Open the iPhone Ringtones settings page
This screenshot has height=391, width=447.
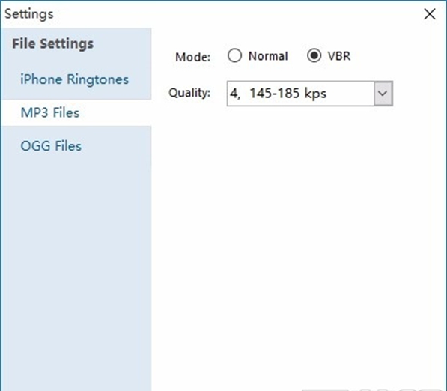coord(76,79)
